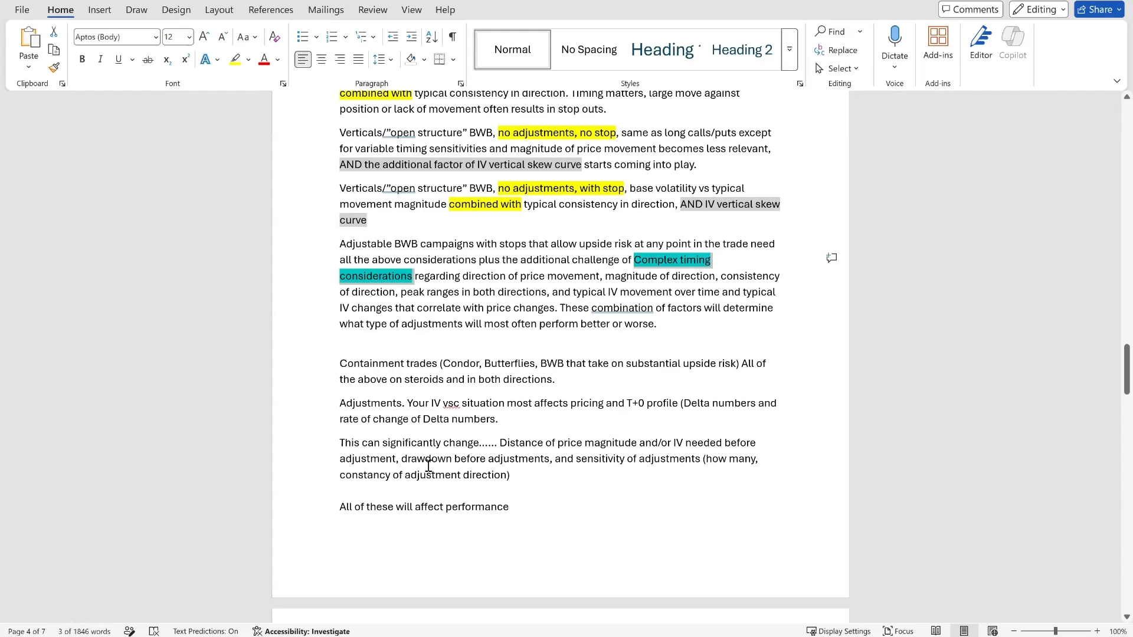1133x637 pixels.
Task: Open the comment beside the document margin
Action: [831, 258]
